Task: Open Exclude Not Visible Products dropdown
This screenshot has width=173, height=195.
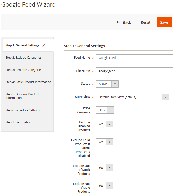Action: (105, 186)
